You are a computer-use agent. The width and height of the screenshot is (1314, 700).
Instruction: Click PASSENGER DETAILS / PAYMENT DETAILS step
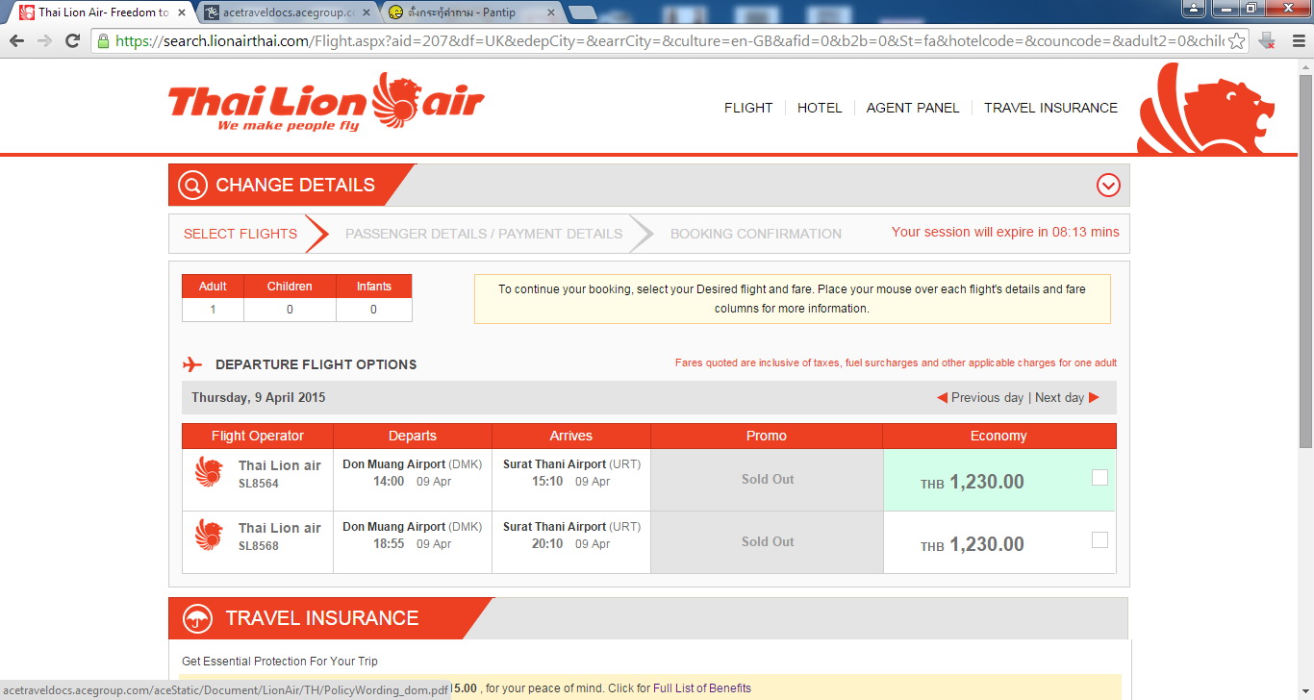coord(484,234)
